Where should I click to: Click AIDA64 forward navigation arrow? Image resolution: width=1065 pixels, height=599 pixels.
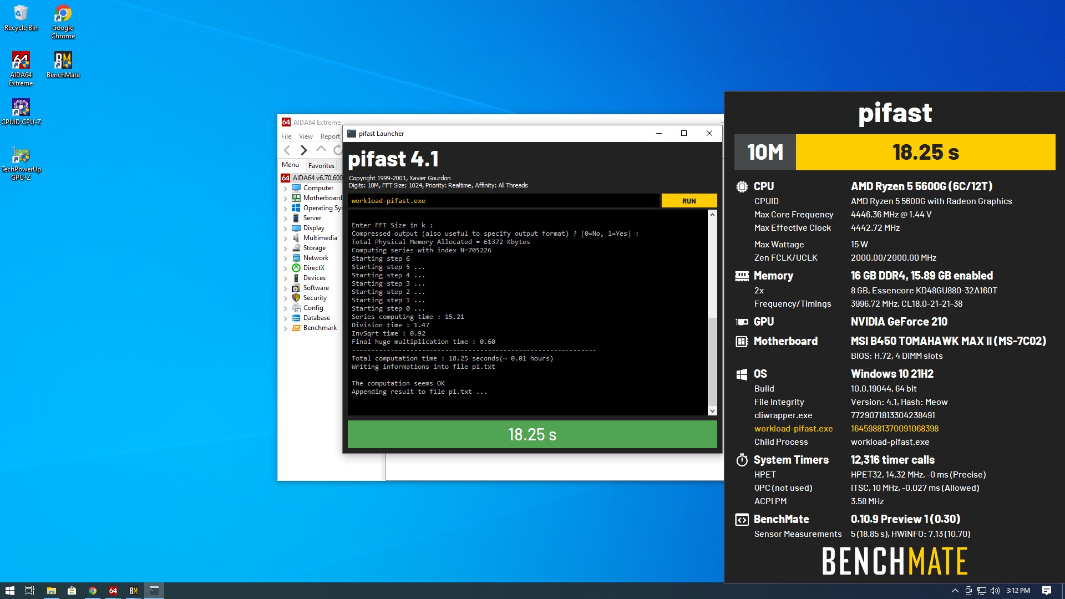pos(303,150)
